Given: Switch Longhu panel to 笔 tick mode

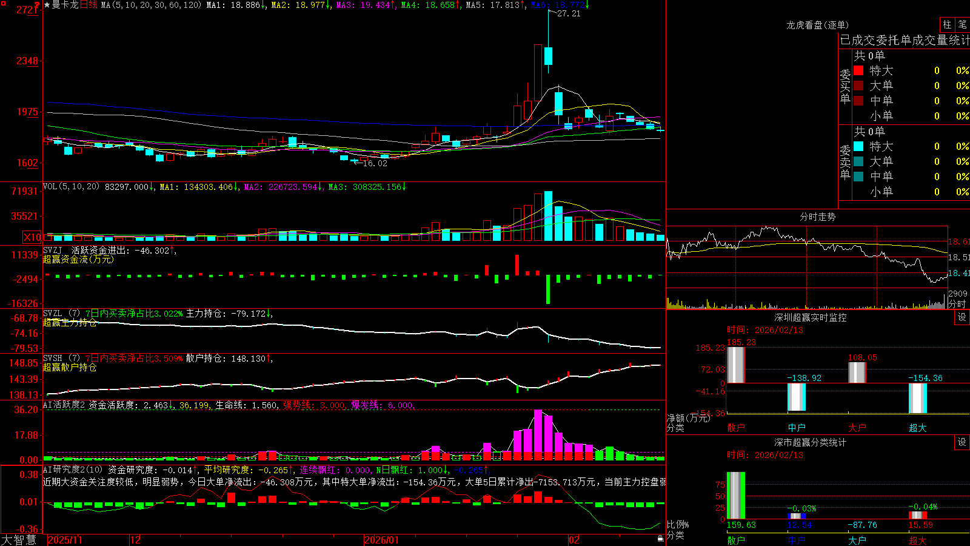Looking at the screenshot, I should 962,24.
